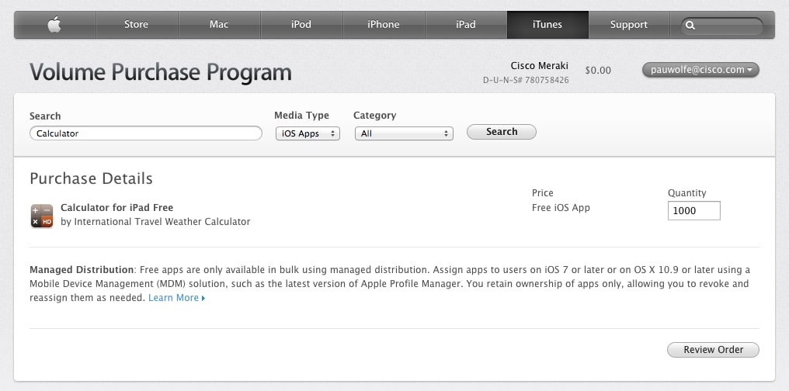Select the iTunes tab

pyautogui.click(x=547, y=25)
